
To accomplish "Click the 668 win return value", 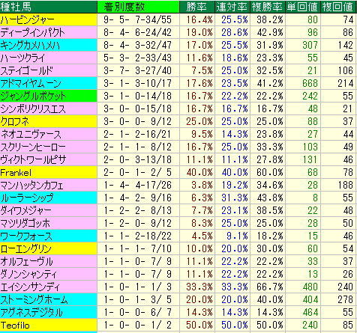I will tap(310, 84).
